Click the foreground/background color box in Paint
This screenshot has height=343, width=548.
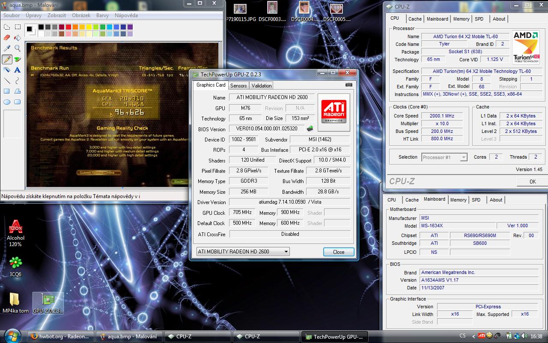coord(30,30)
